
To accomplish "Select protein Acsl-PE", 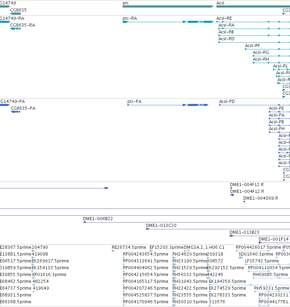I will click(276, 108).
